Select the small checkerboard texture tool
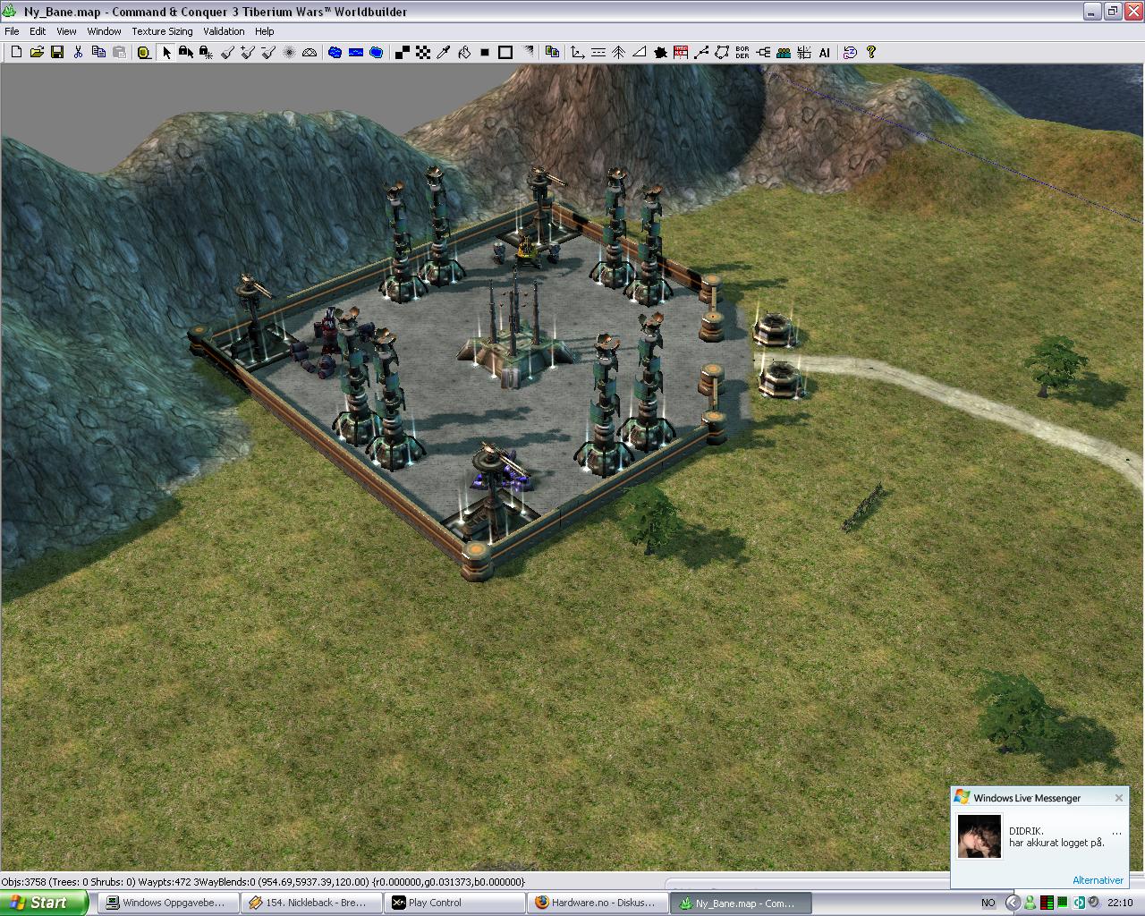 click(423, 53)
